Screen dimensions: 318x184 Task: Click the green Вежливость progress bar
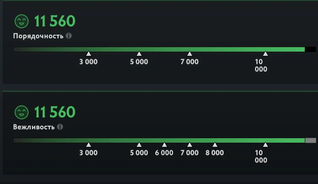point(159,140)
